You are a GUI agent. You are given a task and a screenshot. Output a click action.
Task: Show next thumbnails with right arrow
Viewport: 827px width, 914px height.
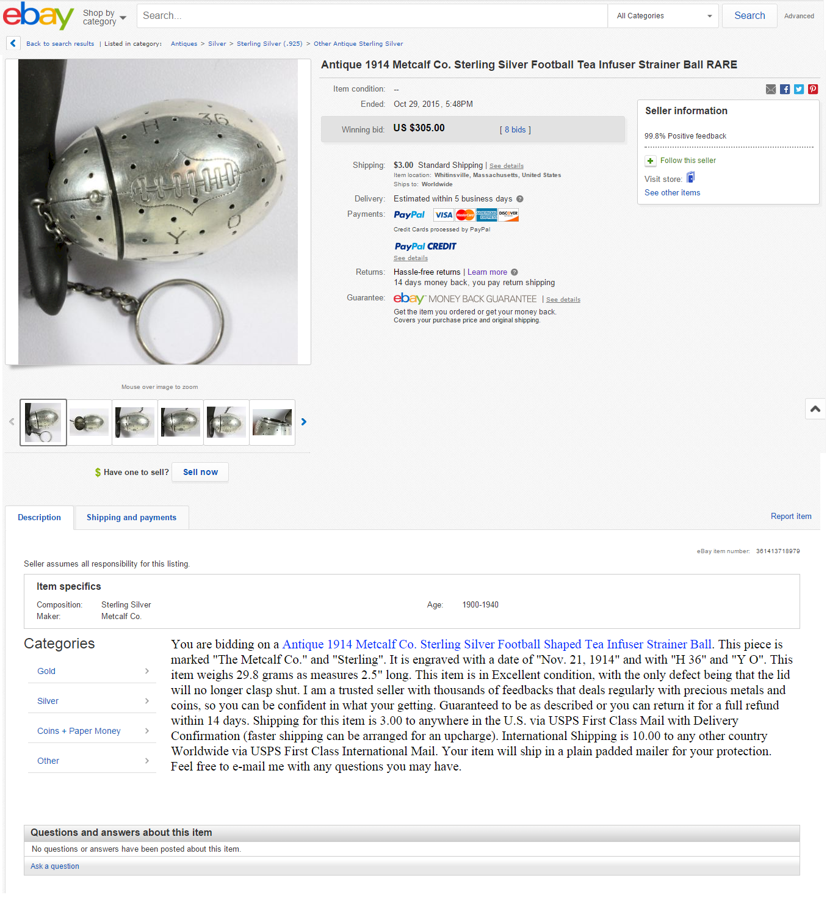[x=304, y=422]
